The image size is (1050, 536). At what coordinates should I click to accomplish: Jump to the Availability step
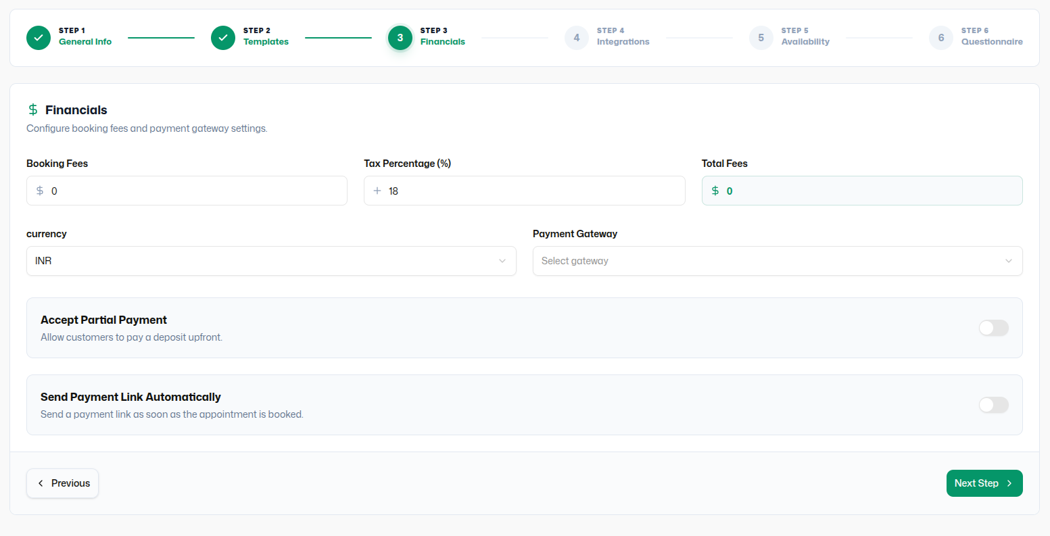[805, 41]
